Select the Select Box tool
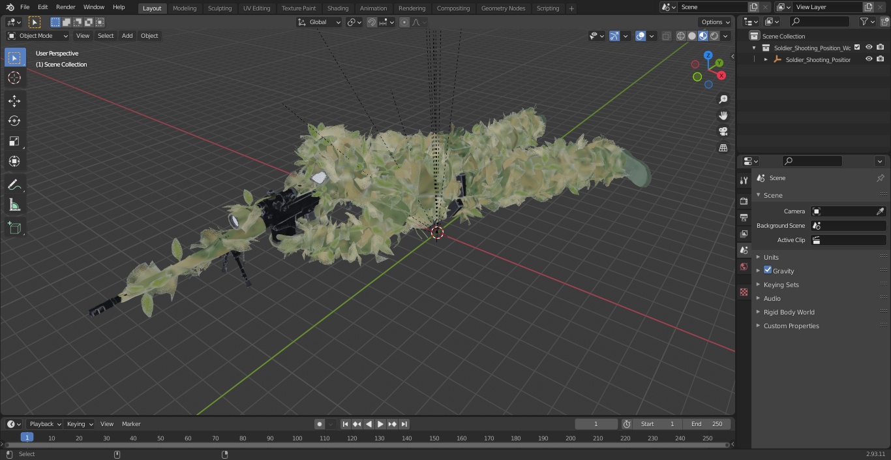 [x=14, y=57]
